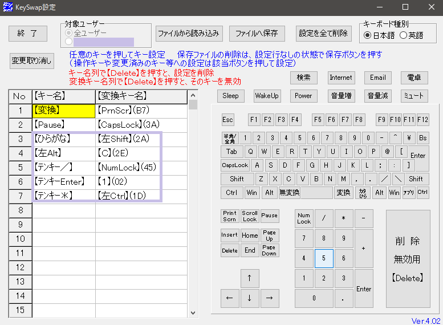Click the Esc key on virtual keyboard

(227, 120)
